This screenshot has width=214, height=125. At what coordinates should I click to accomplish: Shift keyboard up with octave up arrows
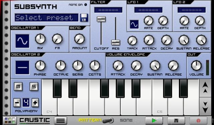click(x=205, y=88)
